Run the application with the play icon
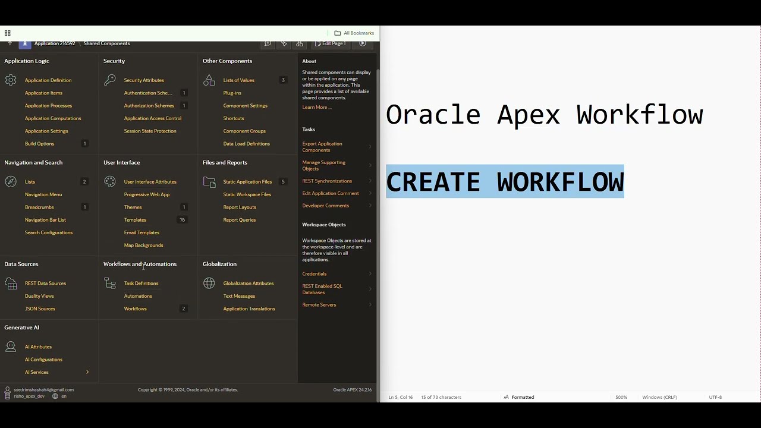Screen dimensions: 761x428 point(363,43)
